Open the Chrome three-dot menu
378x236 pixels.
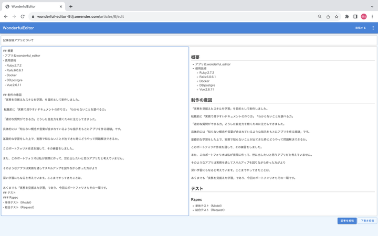tap(372, 17)
